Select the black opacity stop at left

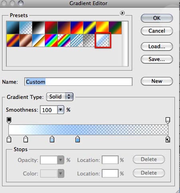point(9,120)
